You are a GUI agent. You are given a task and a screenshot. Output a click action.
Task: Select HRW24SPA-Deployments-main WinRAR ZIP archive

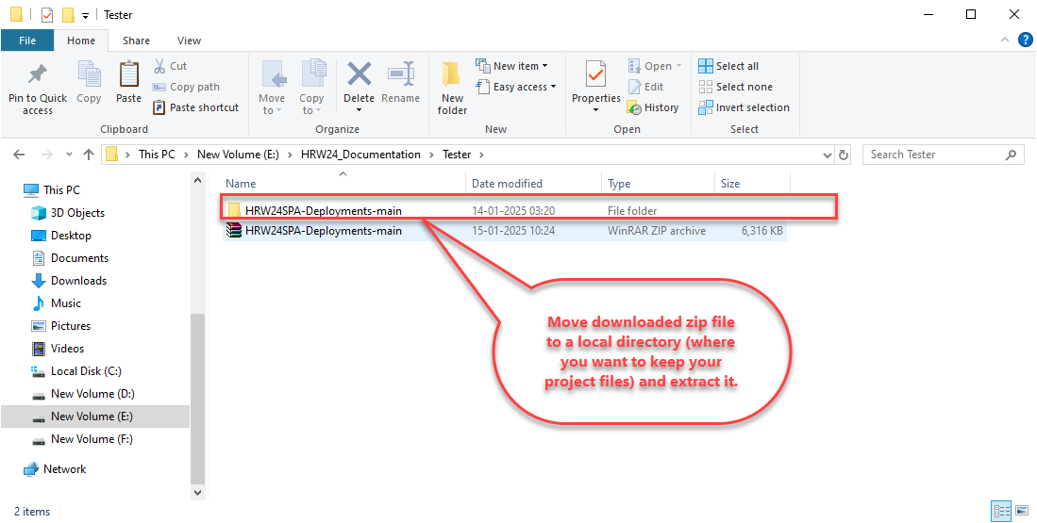[505, 231]
